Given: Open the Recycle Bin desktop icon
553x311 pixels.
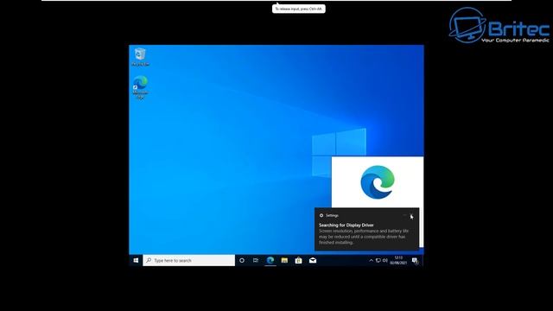Looking at the screenshot, I should [x=140, y=56].
